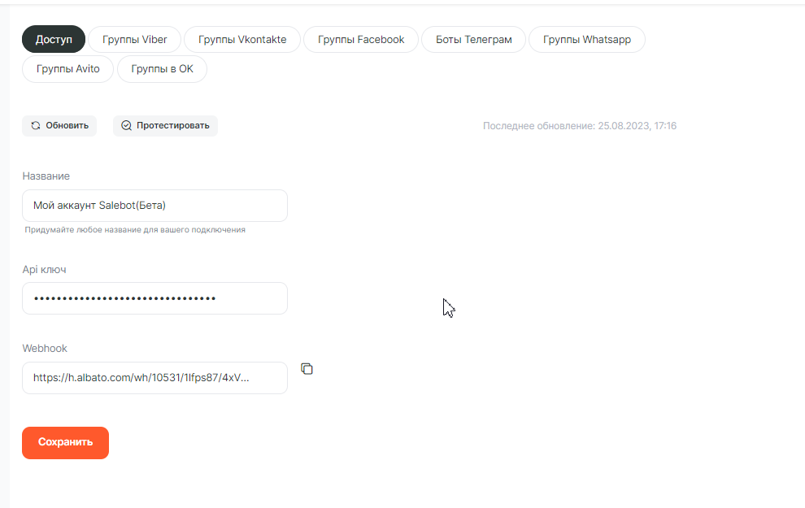805x508 pixels.
Task: Open the Боты Телеграм tab
Action: (x=473, y=40)
